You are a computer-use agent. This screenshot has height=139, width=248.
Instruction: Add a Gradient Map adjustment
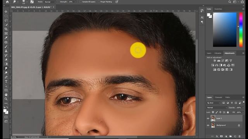point(231,69)
